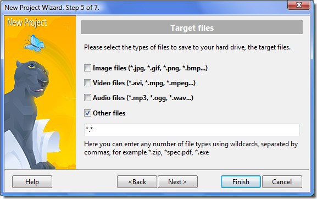317x199 pixels.
Task: Click the Target files header bar
Action: coord(192,27)
